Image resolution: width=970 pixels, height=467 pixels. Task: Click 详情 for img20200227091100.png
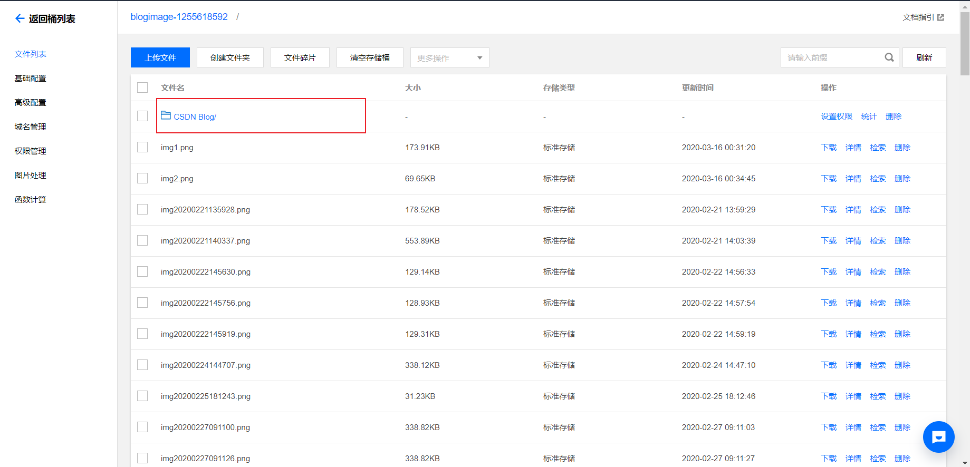tap(853, 427)
